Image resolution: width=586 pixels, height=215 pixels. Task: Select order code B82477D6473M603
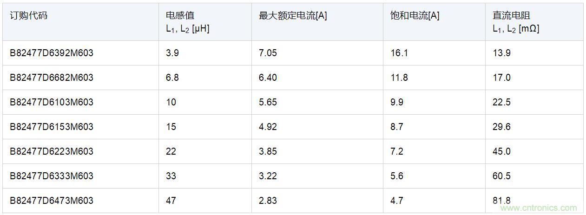pyautogui.click(x=52, y=201)
